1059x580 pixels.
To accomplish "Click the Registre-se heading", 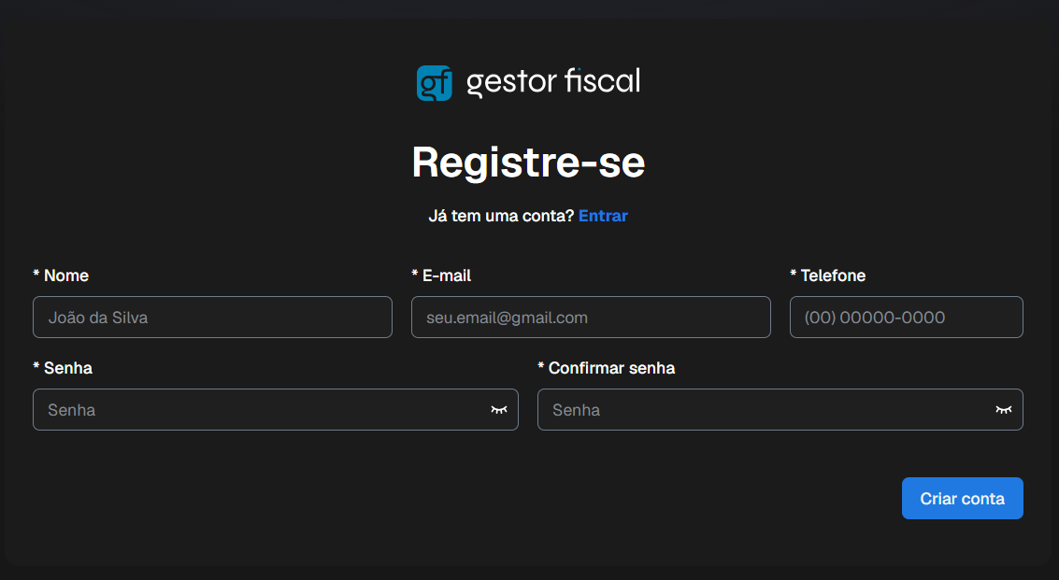I will [529, 163].
